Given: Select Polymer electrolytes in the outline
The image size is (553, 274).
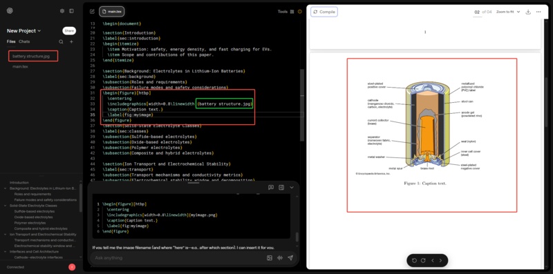Looking at the screenshot, I should 30,223.
